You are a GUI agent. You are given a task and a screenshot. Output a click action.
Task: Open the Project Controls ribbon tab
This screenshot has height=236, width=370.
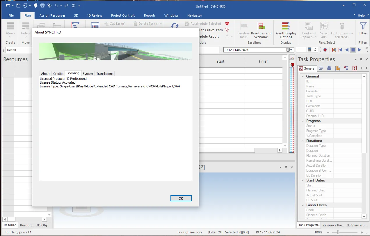(x=123, y=15)
